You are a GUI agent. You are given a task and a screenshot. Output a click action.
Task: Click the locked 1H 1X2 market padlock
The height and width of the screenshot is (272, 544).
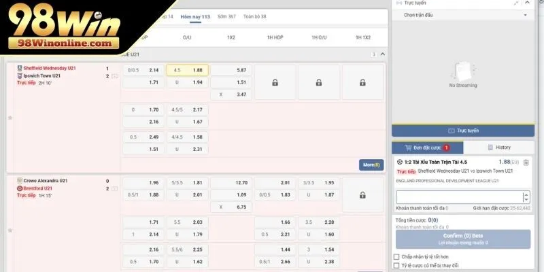tap(362, 82)
